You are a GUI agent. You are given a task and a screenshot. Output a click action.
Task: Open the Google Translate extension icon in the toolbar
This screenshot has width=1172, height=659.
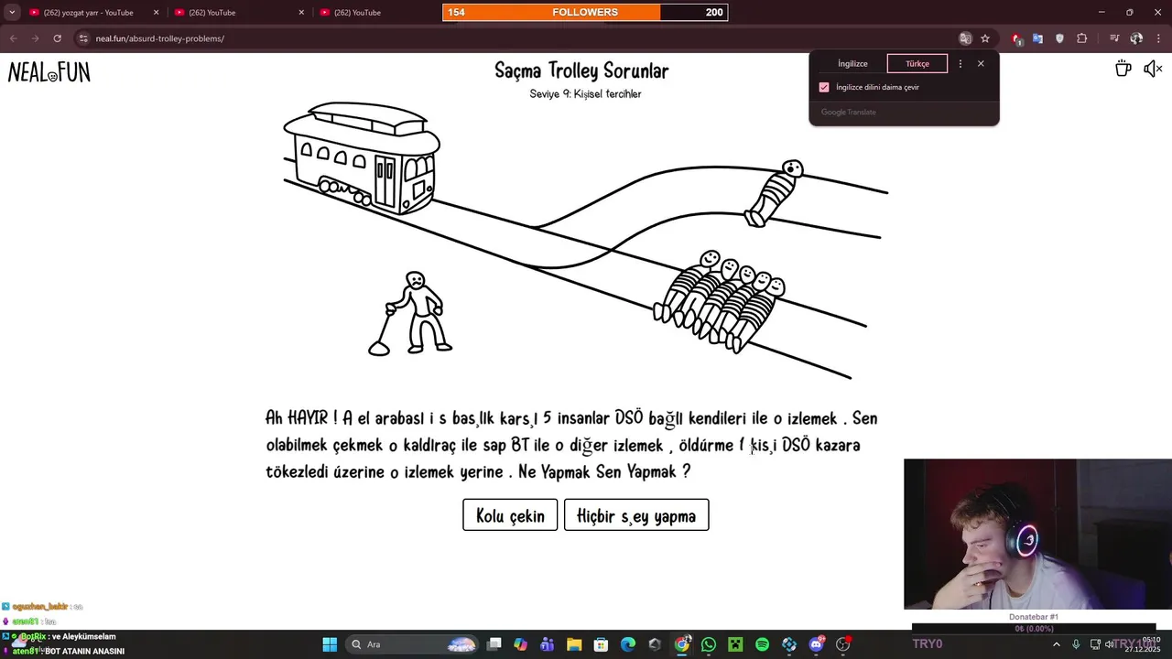[x=1037, y=38]
